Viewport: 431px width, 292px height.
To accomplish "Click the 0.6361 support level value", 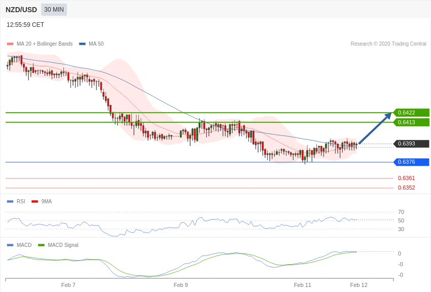I will point(406,178).
